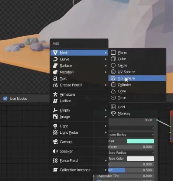Select Armature in the Add menu

[79, 95]
